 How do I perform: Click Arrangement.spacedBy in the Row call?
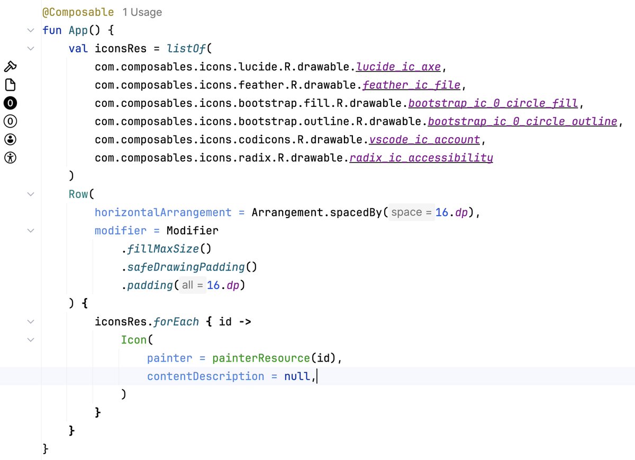pyautogui.click(x=317, y=212)
